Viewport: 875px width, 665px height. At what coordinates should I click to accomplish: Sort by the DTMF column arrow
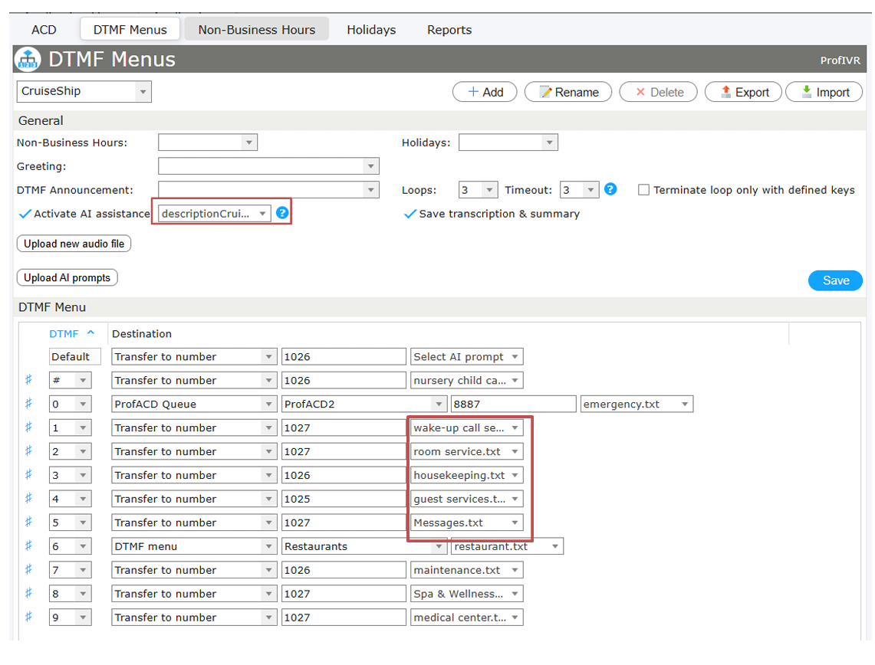(90, 332)
